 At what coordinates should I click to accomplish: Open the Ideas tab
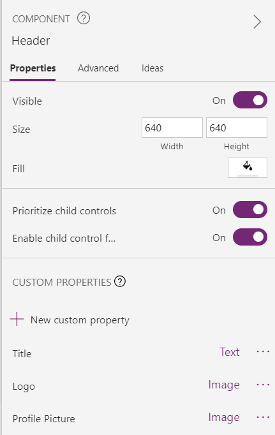point(152,68)
